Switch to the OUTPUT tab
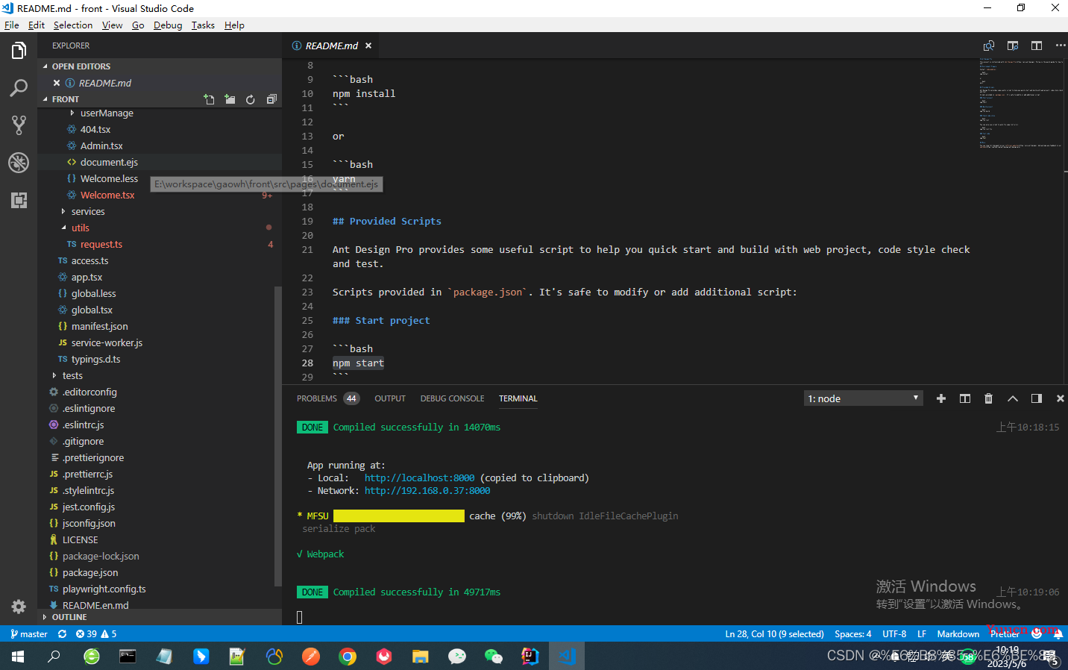Viewport: 1068px width, 670px height. [390, 398]
